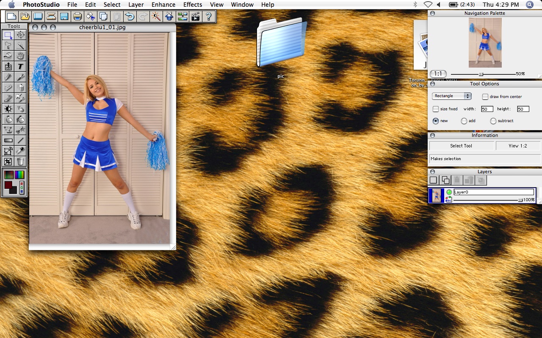Toggle the green visibility dot of Layer0
The height and width of the screenshot is (338, 542).
coord(449,192)
